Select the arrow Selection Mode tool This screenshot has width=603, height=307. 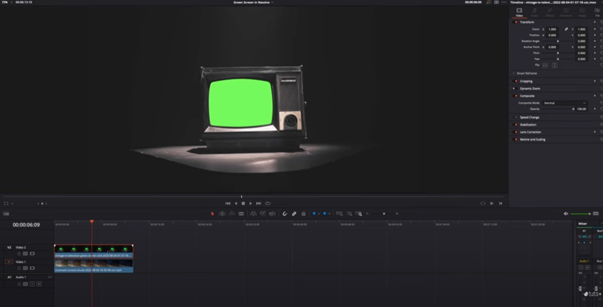pyautogui.click(x=212, y=213)
